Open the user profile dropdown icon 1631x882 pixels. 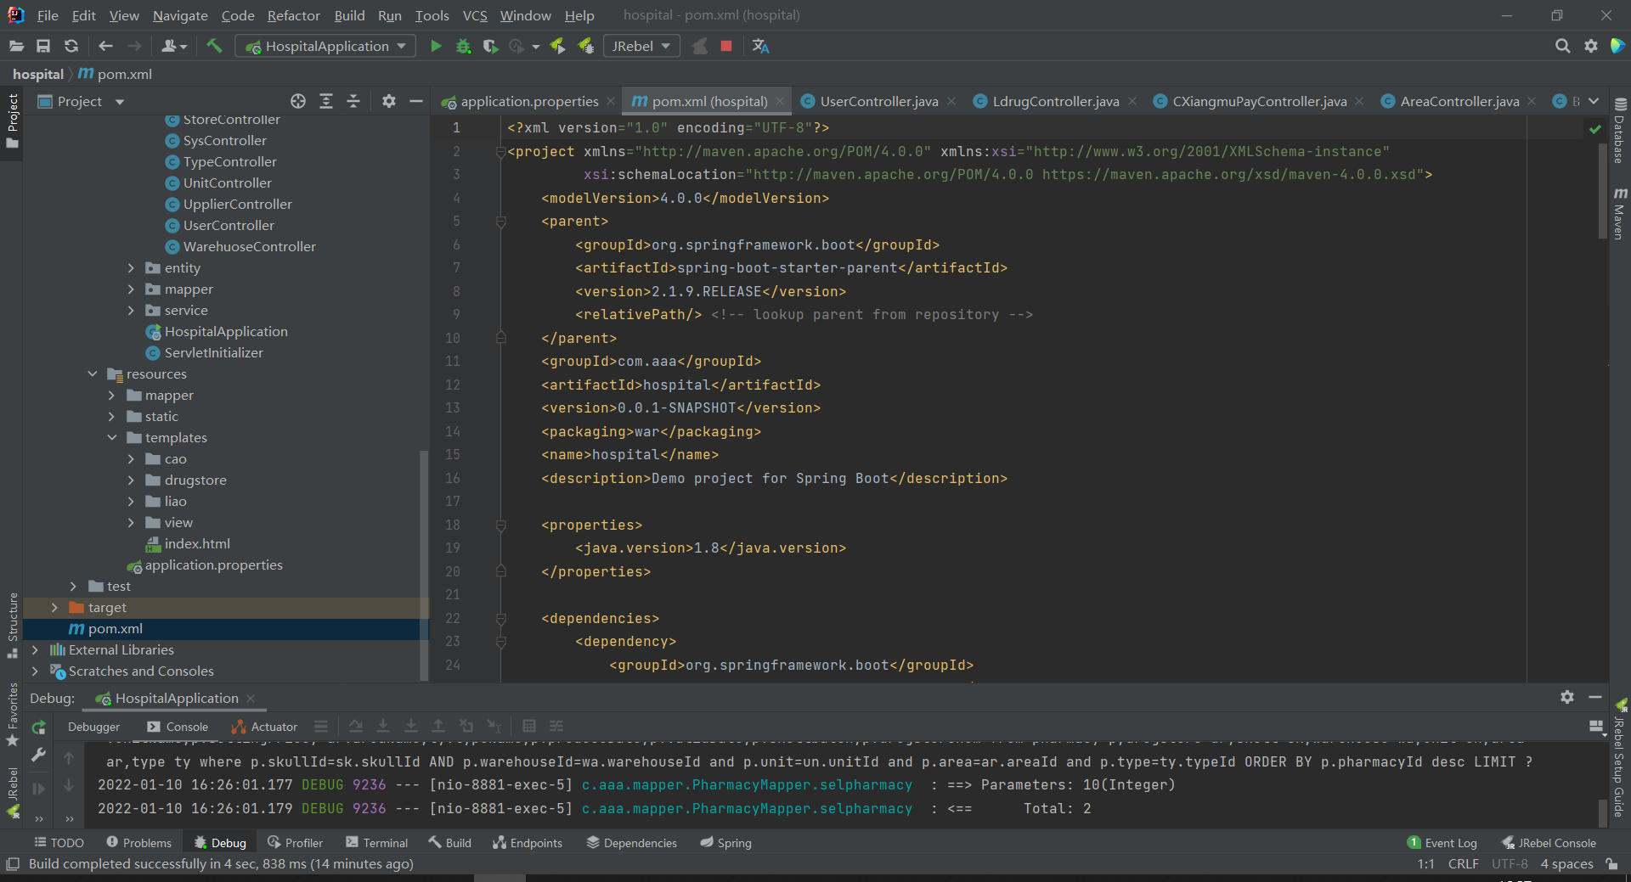point(172,46)
